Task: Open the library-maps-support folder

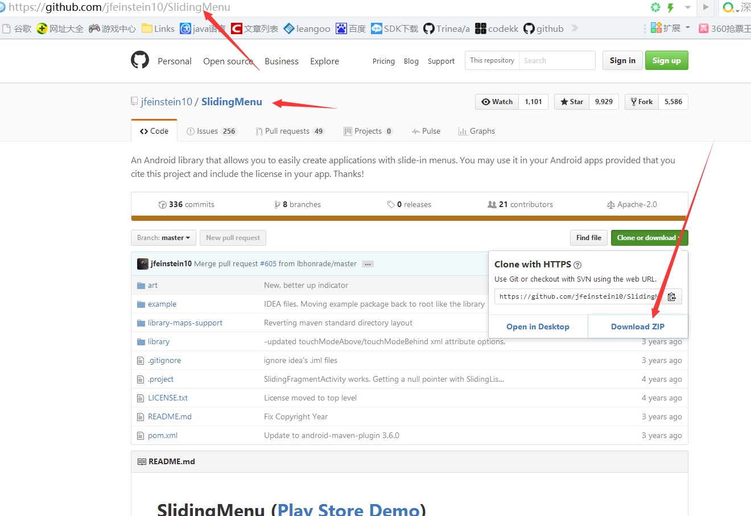Action: point(185,323)
